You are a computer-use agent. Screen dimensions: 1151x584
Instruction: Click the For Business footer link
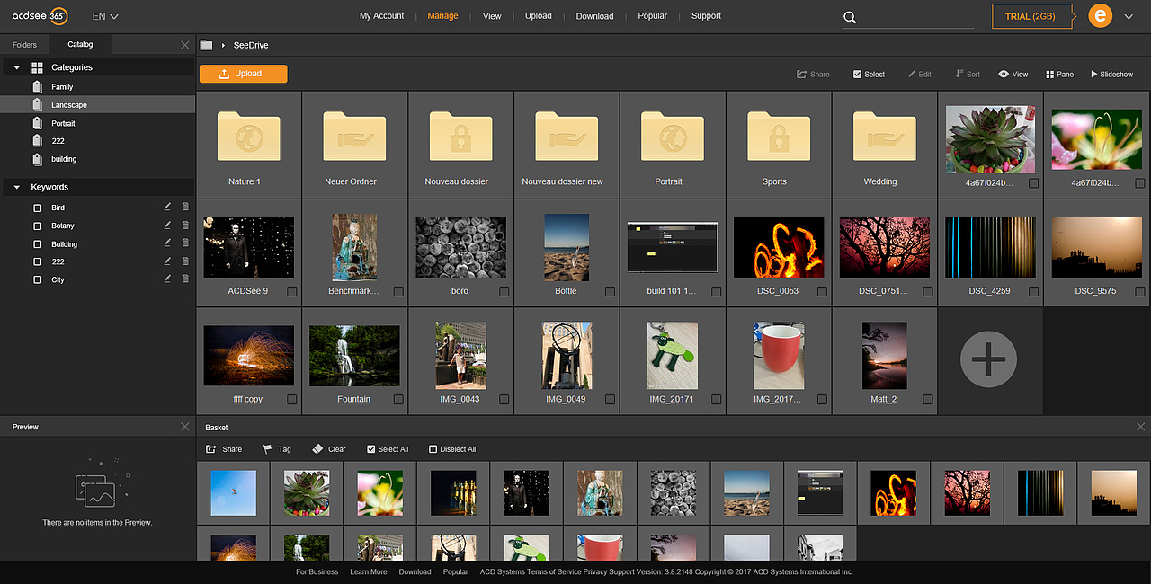[x=317, y=571]
